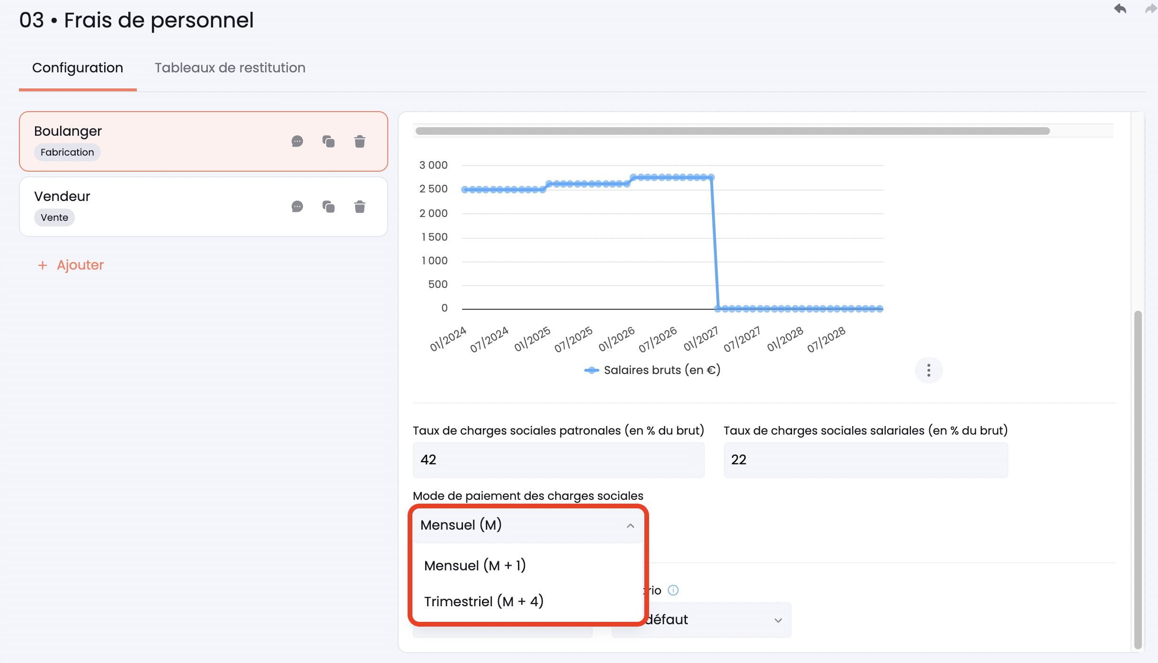Click the Vente tag
Viewport: 1158px width, 663px height.
click(x=54, y=218)
